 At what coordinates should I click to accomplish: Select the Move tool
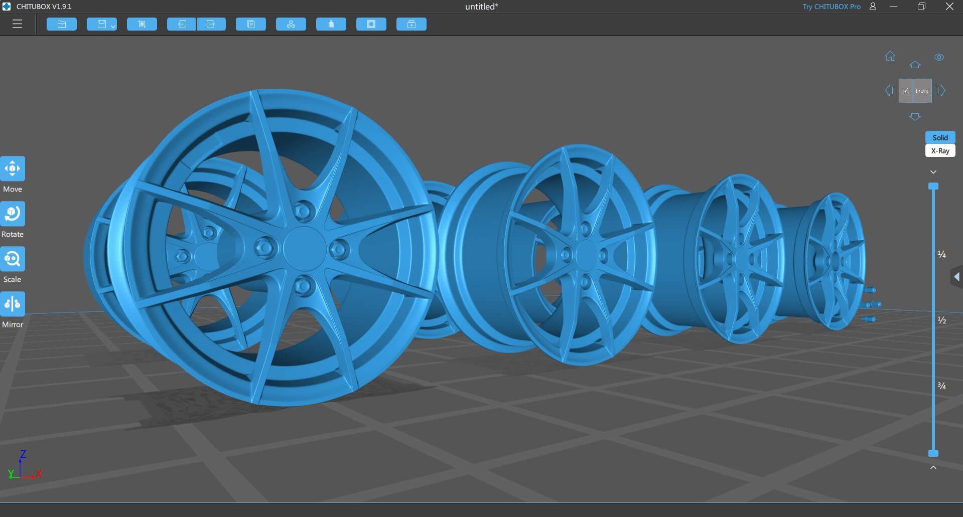pyautogui.click(x=13, y=169)
